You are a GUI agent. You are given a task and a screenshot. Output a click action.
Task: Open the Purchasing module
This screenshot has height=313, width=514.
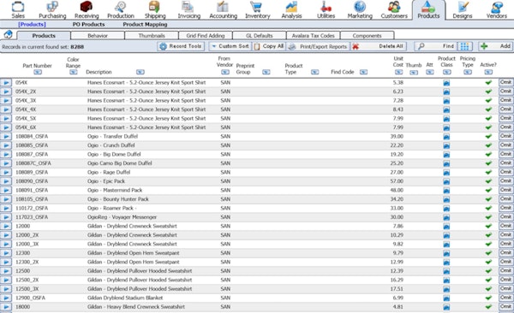[52, 9]
